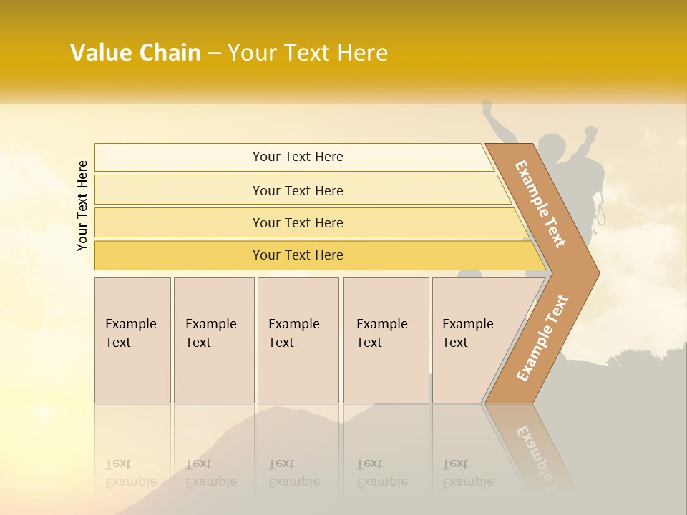The height and width of the screenshot is (515, 687).
Task: Click the topmost 'Your Text Here' bar
Action: [294, 157]
